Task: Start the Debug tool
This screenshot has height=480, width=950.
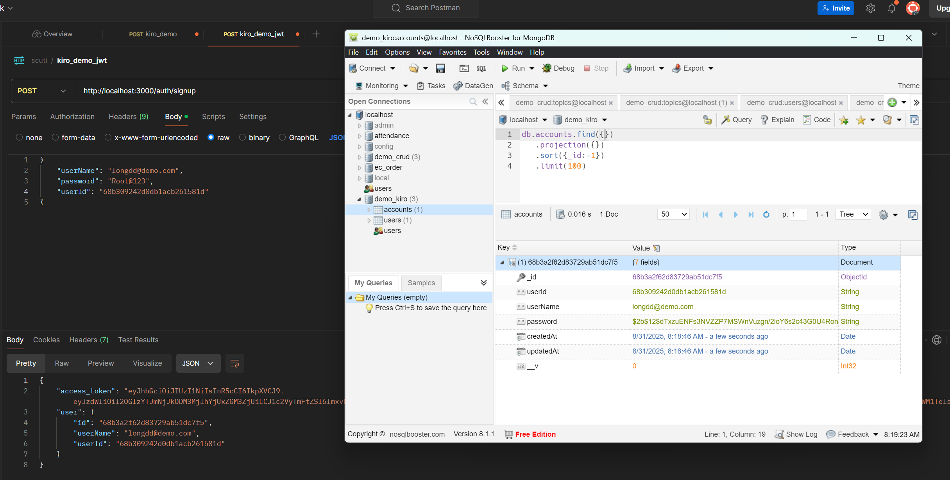Action: click(558, 68)
